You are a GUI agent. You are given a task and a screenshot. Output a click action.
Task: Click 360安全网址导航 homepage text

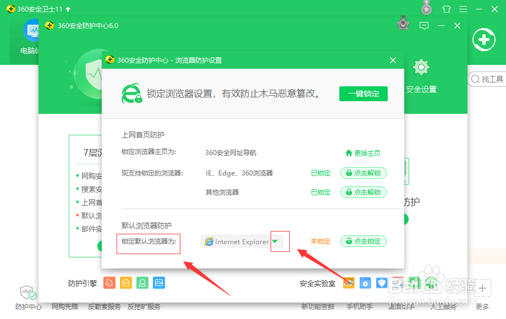231,153
